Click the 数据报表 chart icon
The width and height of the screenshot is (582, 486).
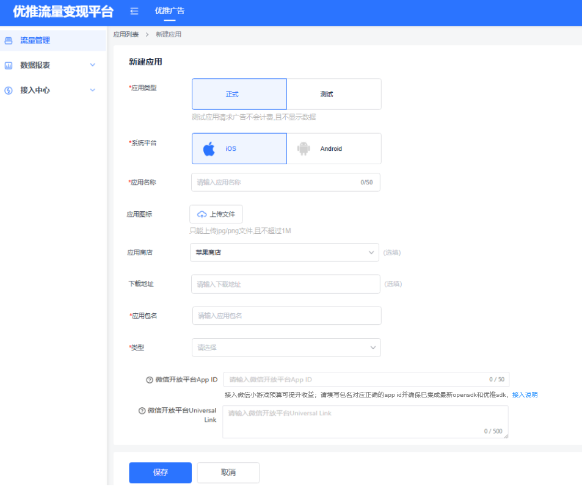[x=9, y=65]
